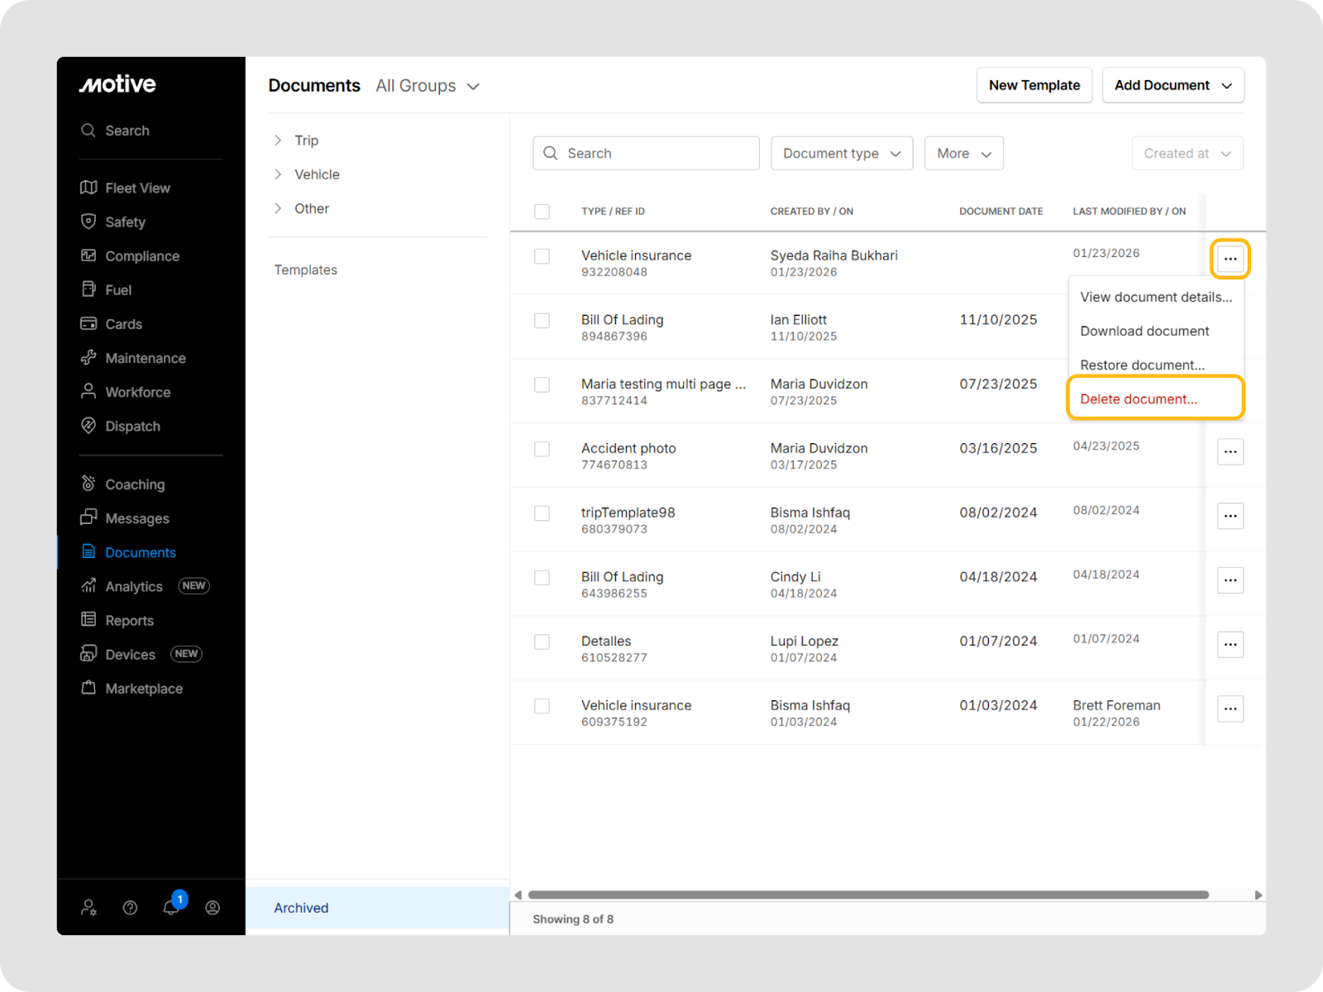Click the help question mark icon
Screen dimensions: 1323x992
[130, 908]
